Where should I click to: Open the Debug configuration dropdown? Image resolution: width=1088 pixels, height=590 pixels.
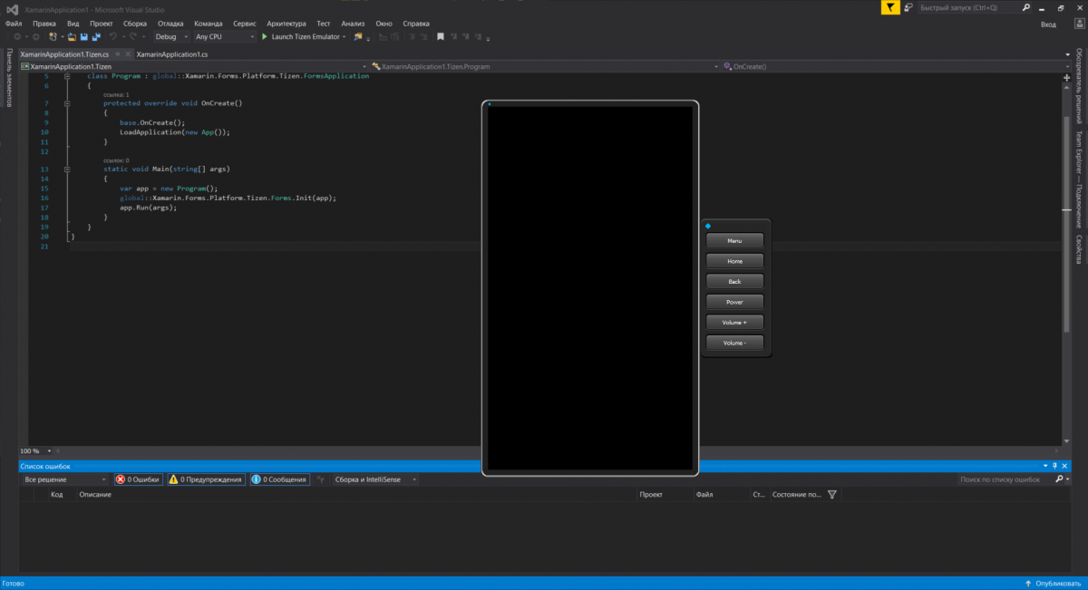click(x=171, y=37)
